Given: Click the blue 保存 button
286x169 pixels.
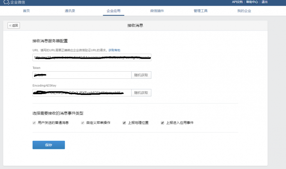Looking at the screenshot, I should point(49,145).
